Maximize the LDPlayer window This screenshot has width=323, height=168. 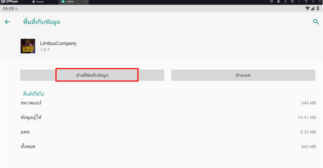click(x=306, y=2)
